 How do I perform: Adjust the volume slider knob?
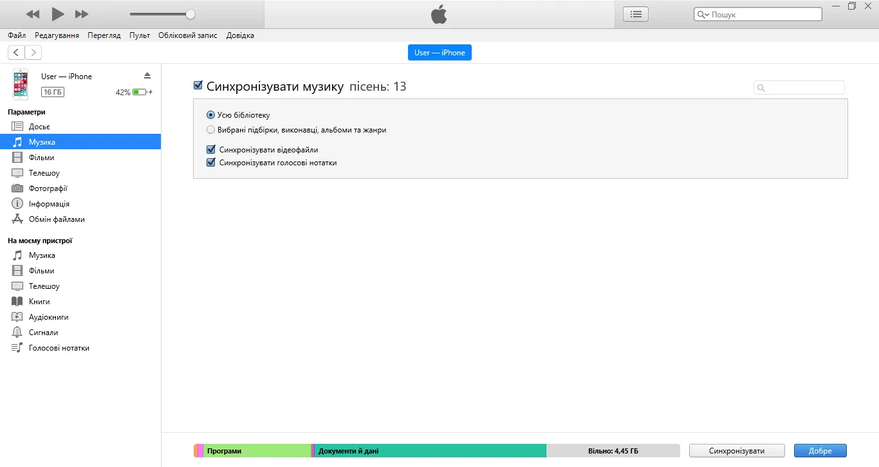point(190,14)
